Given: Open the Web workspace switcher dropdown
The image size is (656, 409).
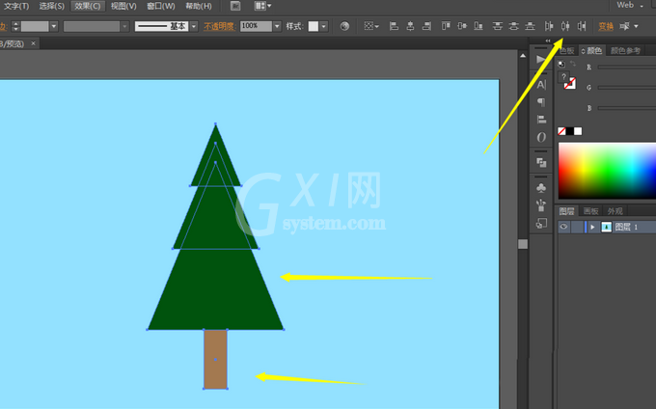Looking at the screenshot, I should 630,6.
